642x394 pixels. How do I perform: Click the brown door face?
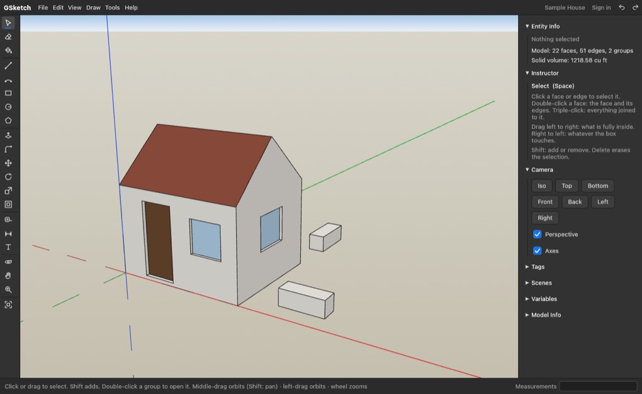pyautogui.click(x=159, y=242)
